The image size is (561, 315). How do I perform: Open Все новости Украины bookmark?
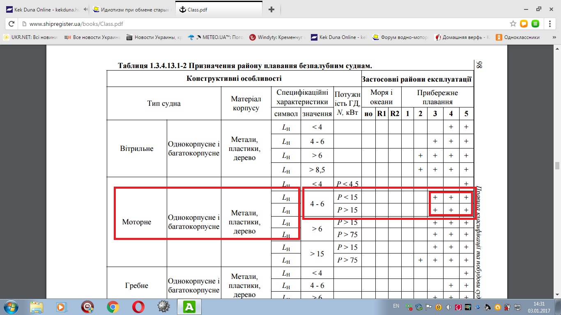pos(92,37)
